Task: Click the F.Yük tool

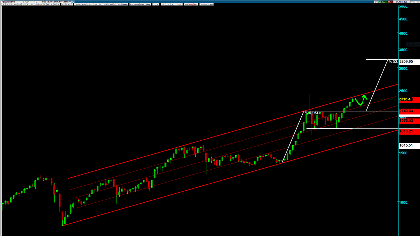Action: [x=111, y=4]
